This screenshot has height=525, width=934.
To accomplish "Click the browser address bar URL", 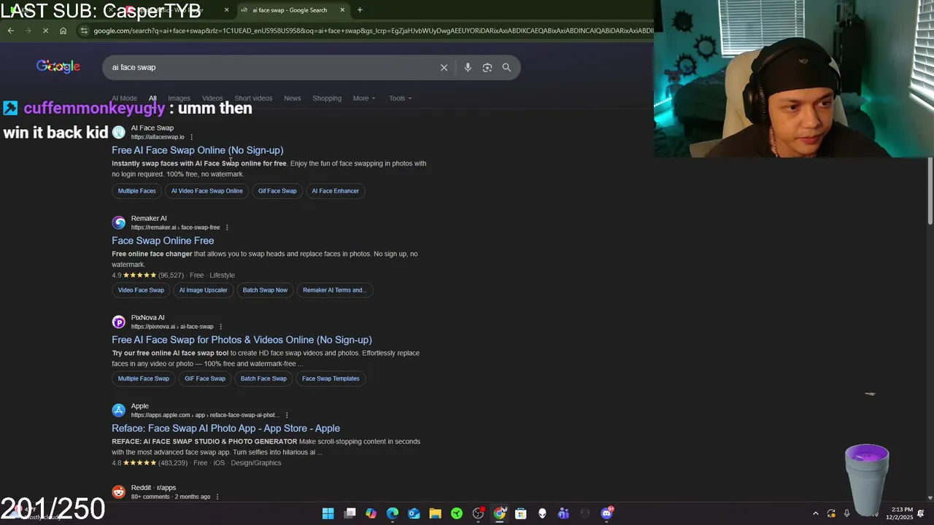I will 372,31.
